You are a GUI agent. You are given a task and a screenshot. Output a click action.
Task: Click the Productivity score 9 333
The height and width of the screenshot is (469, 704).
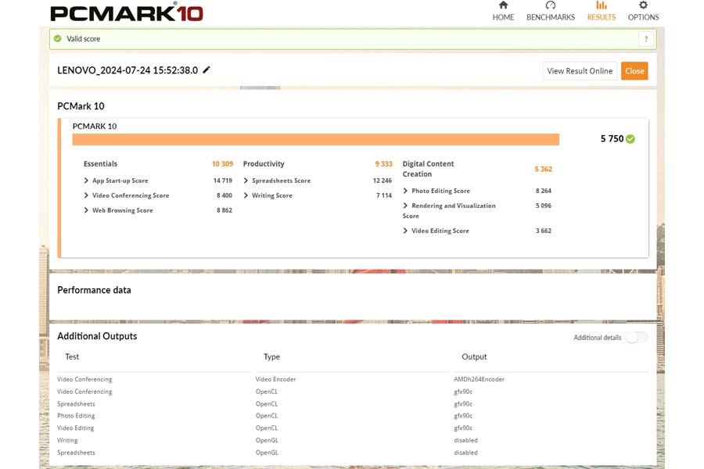(383, 164)
